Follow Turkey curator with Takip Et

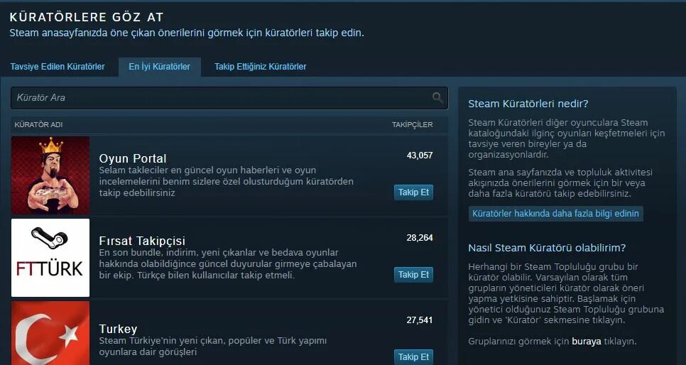pos(413,356)
